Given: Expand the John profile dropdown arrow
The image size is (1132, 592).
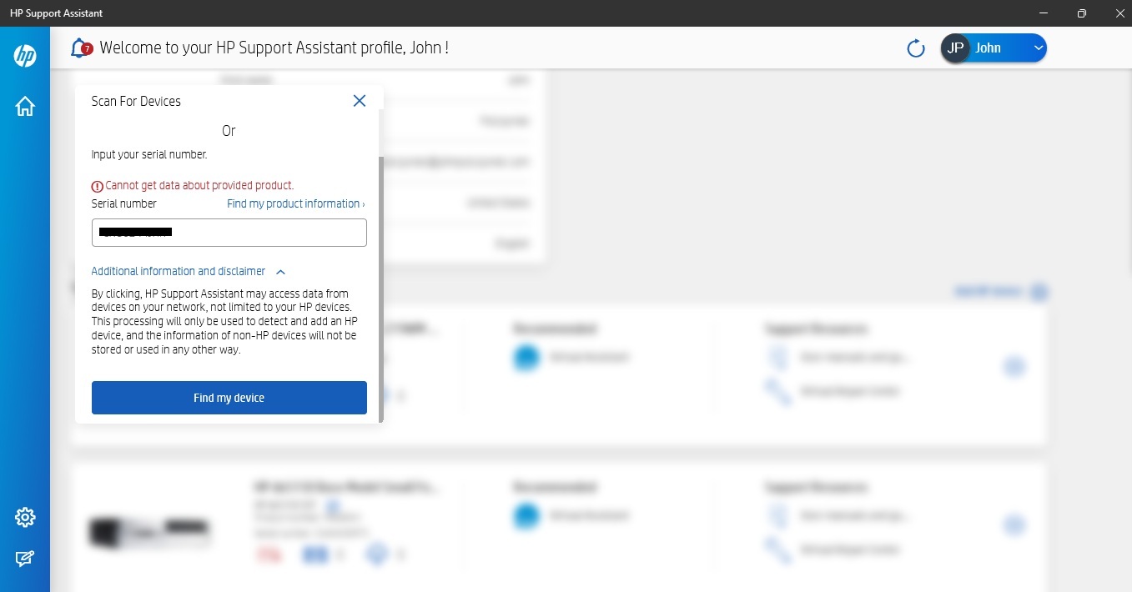Looking at the screenshot, I should (x=1039, y=48).
